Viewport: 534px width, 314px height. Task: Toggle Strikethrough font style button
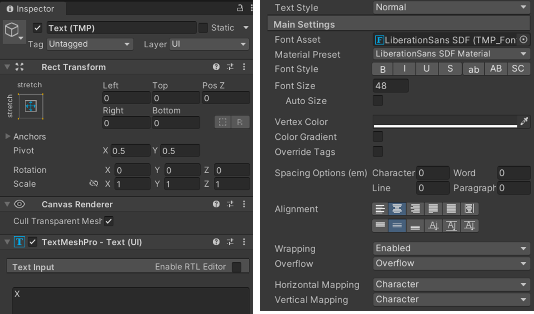tap(450, 69)
